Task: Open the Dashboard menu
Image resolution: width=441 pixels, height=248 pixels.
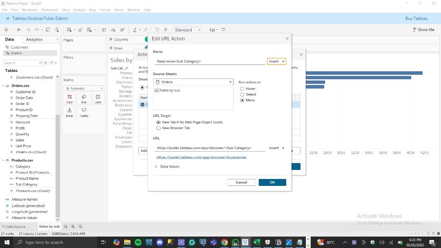Action: [x=49, y=10]
